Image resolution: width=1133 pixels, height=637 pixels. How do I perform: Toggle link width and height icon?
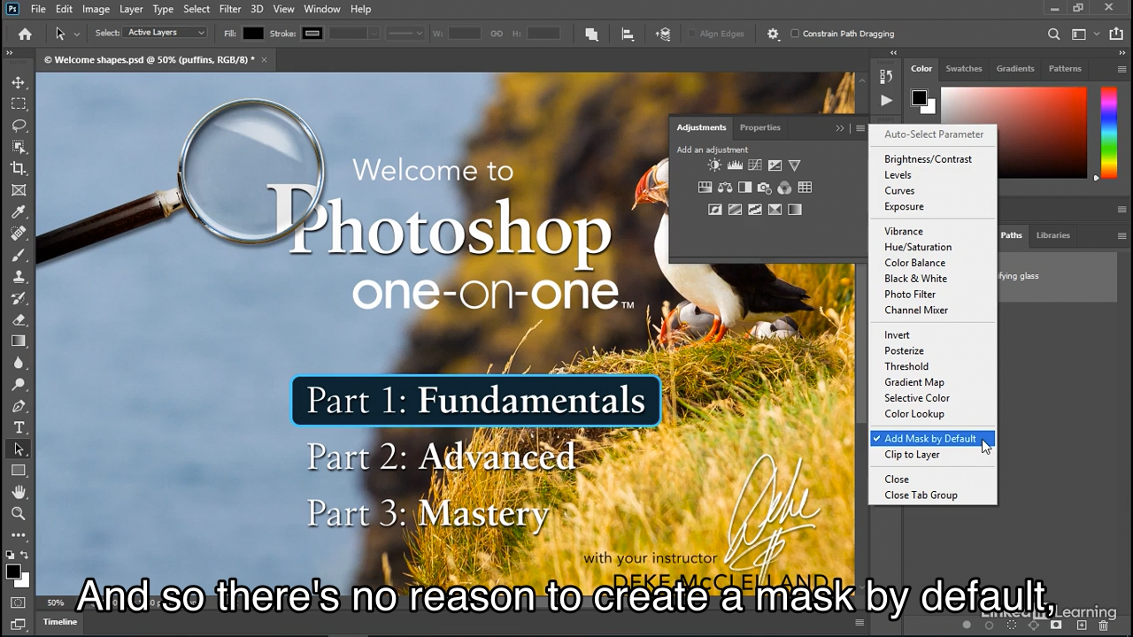497,34
